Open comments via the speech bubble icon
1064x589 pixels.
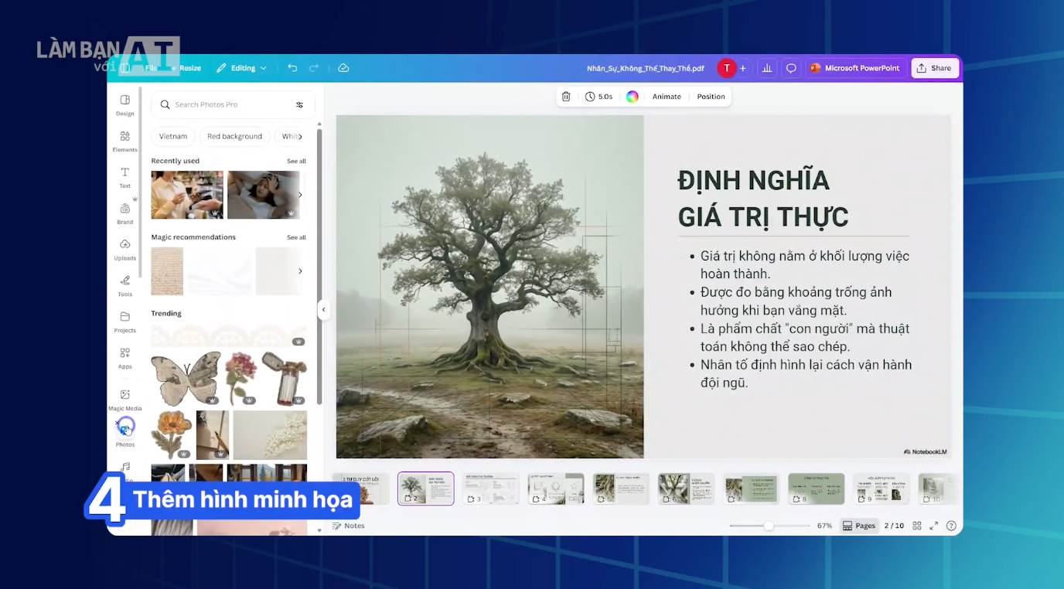coord(790,68)
